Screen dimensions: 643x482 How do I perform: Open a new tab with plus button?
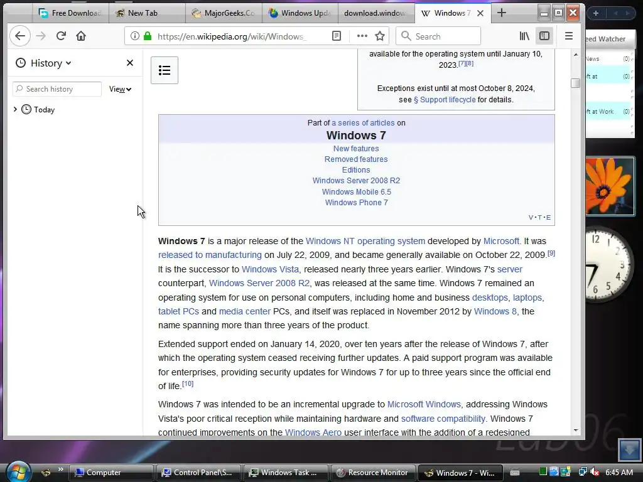tap(501, 13)
